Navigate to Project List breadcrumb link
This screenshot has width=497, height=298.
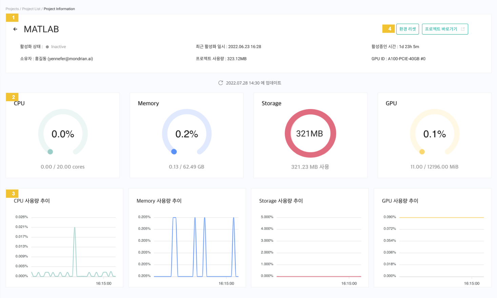tap(31, 9)
